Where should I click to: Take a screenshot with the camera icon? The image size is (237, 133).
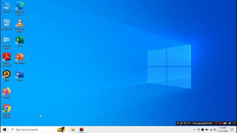click(225, 123)
